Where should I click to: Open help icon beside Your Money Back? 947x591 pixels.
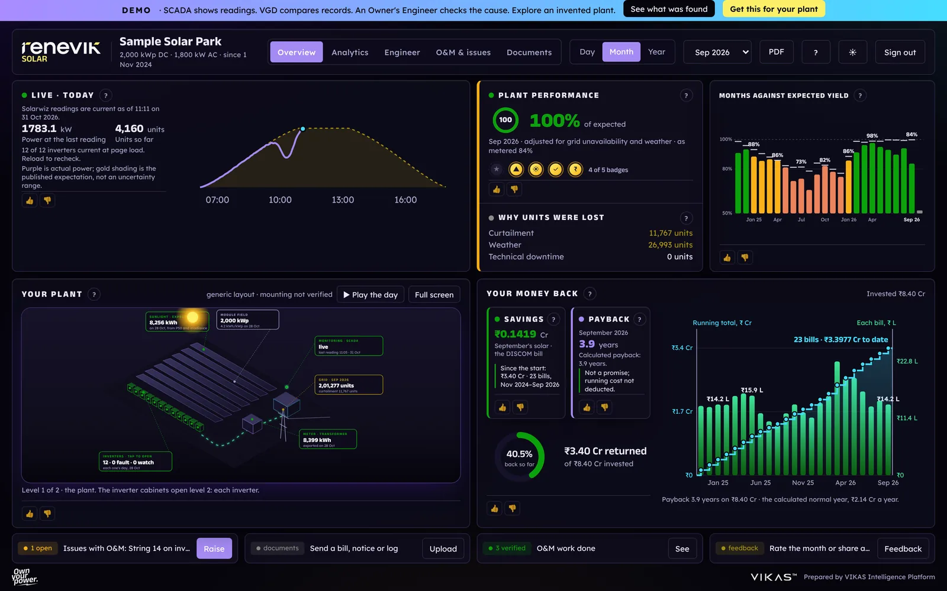pos(590,294)
